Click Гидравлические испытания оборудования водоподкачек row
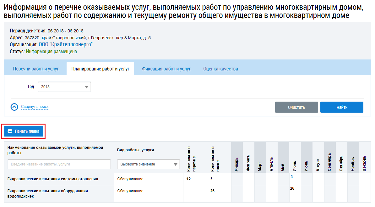Image resolution: width=375 pixels, height=207 pixels. click(x=48, y=193)
